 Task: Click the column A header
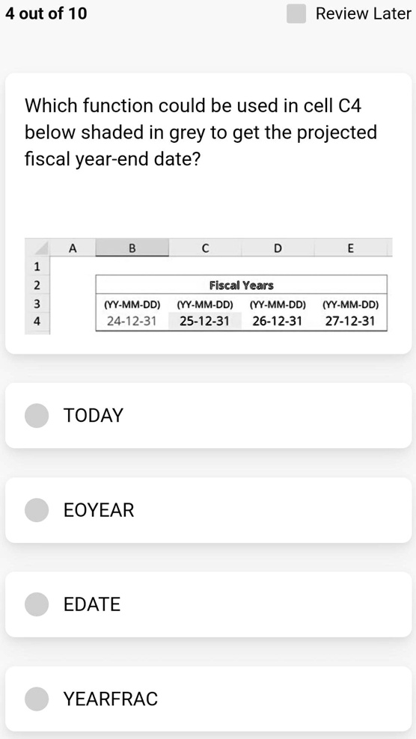(72, 248)
